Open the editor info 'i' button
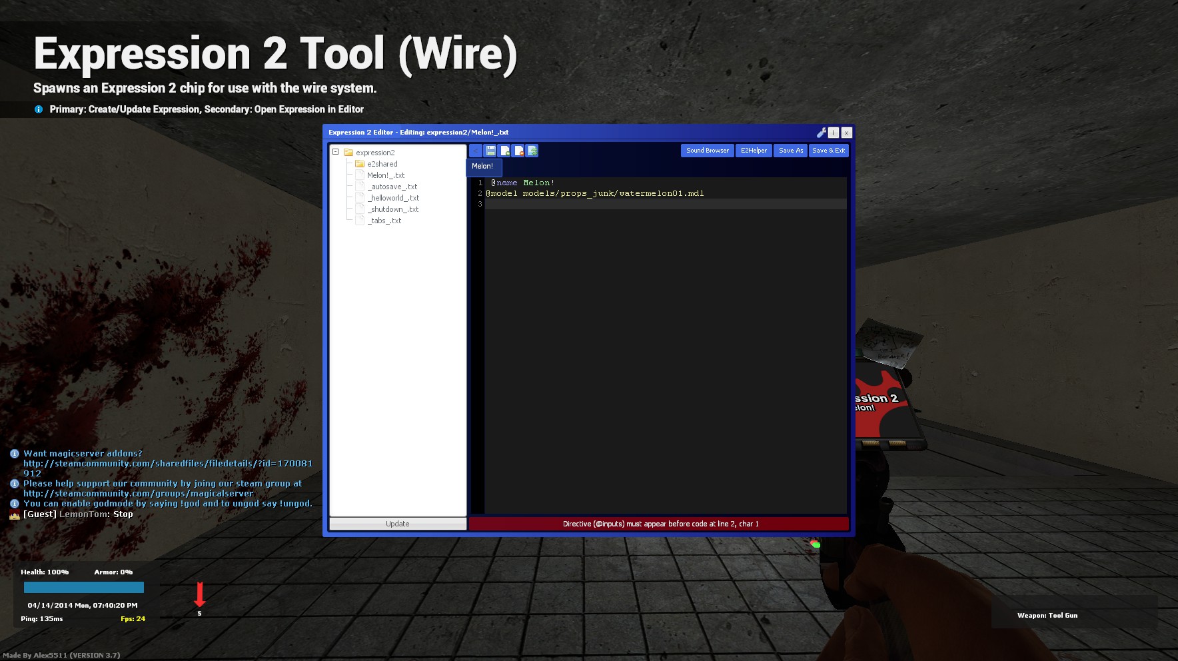The width and height of the screenshot is (1178, 661). click(x=834, y=133)
